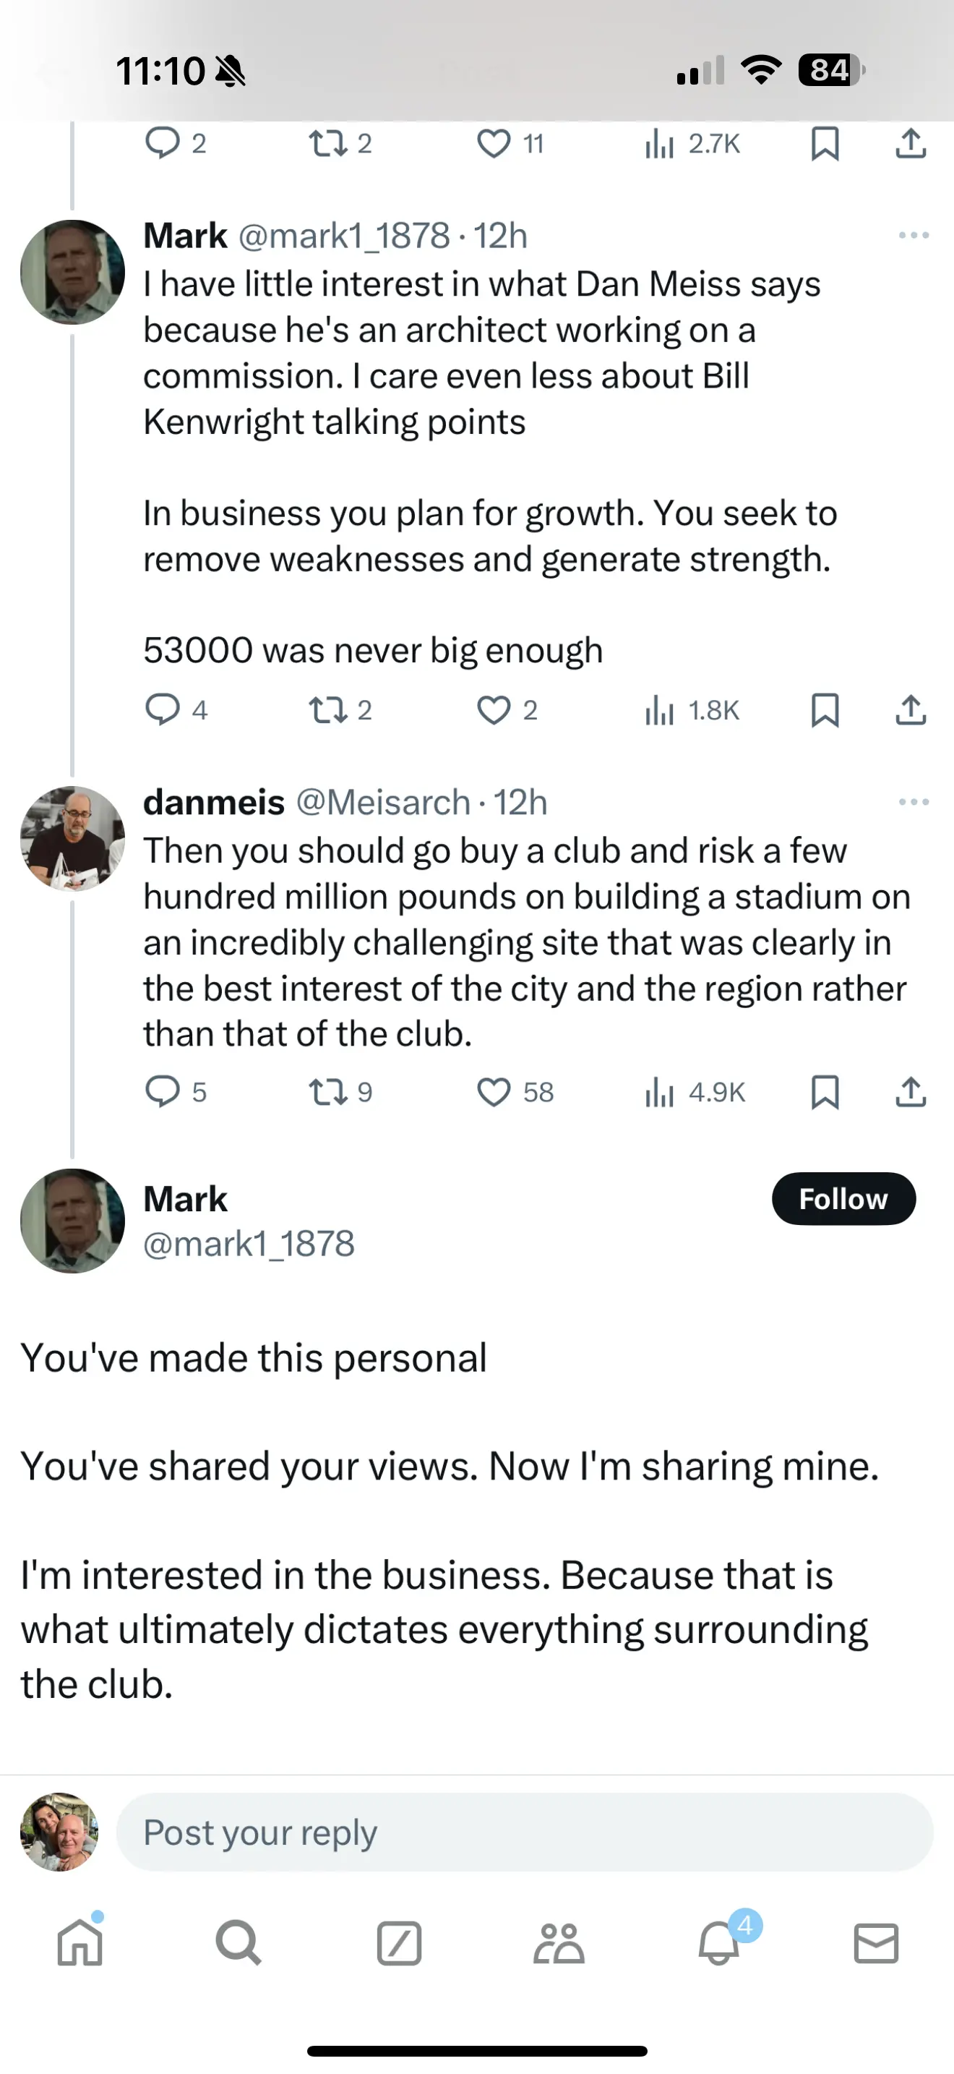
Task: Open the @Meisarch profile handle link
Action: click(383, 802)
